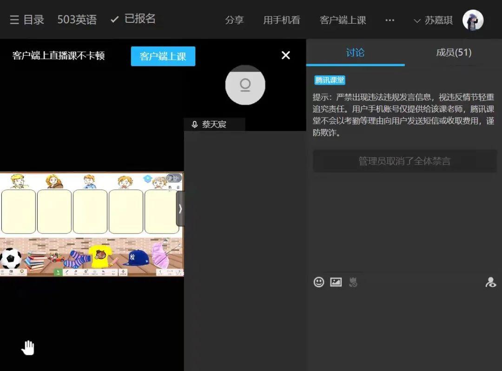Image resolution: width=502 pixels, height=371 pixels.
Task: Expand the side panel arrow on slide
Action: pyautogui.click(x=180, y=209)
